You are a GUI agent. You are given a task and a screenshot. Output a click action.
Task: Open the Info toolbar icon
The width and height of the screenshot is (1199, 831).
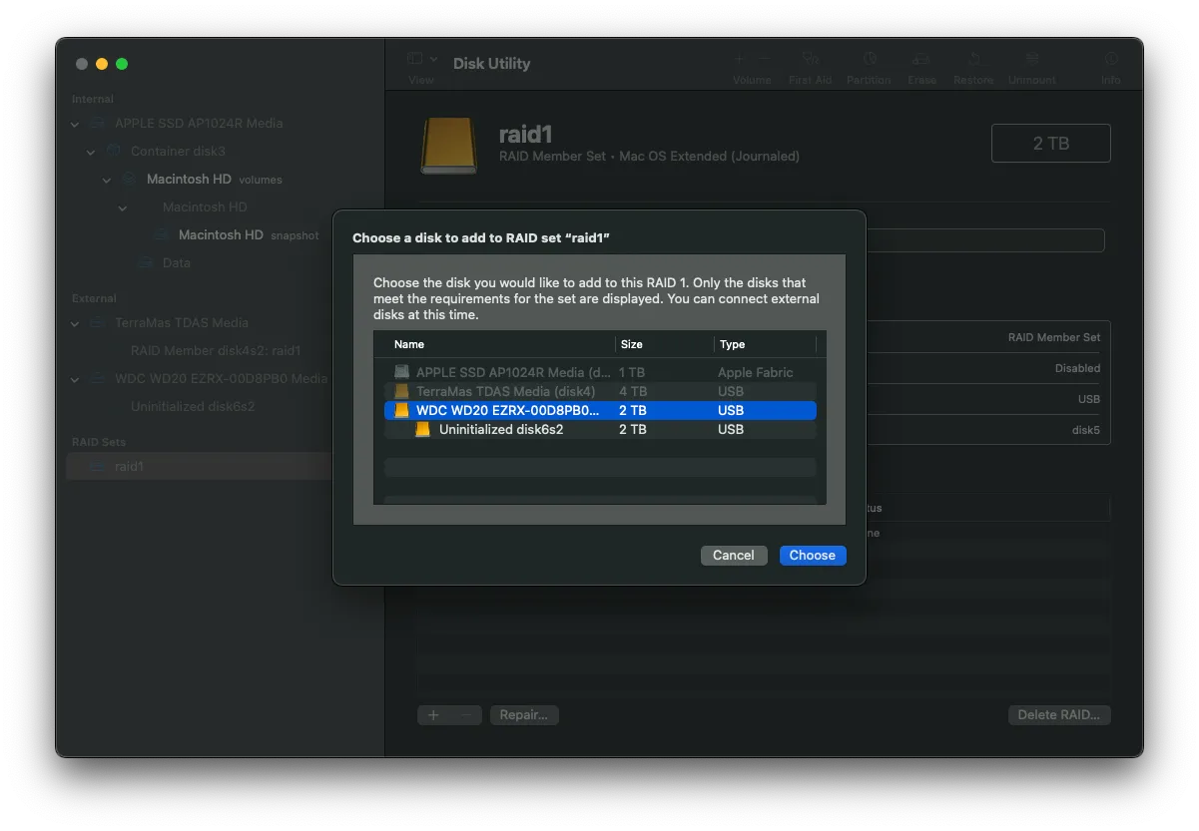pos(1110,61)
